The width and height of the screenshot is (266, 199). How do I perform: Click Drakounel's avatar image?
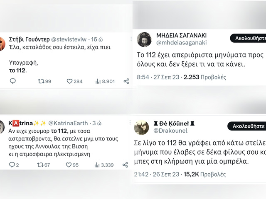point(141,127)
